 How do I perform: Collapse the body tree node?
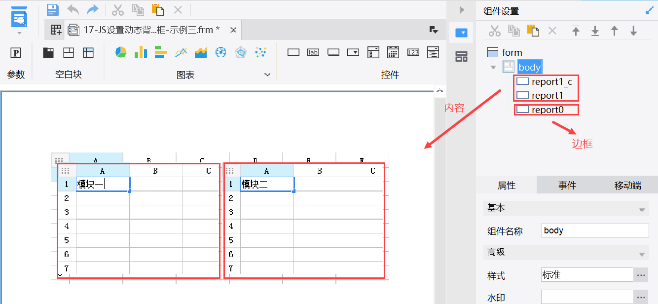tap(493, 67)
